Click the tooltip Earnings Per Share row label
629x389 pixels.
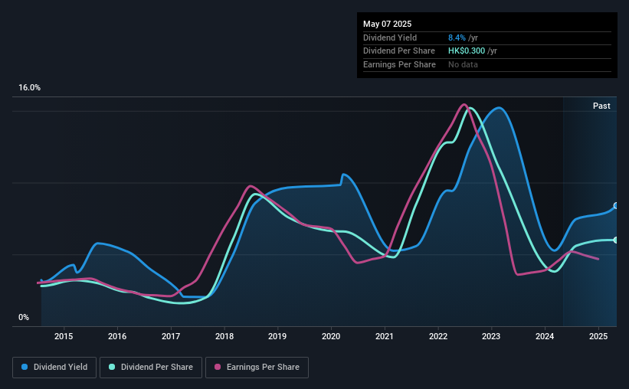tap(399, 64)
